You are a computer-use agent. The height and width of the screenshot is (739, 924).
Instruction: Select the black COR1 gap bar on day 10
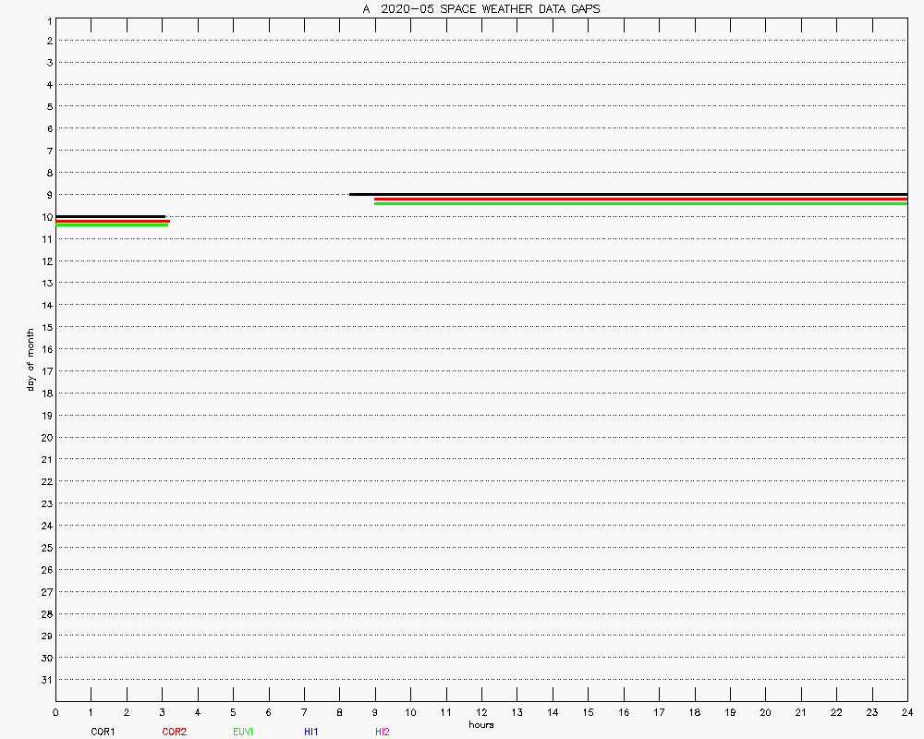pyautogui.click(x=110, y=216)
